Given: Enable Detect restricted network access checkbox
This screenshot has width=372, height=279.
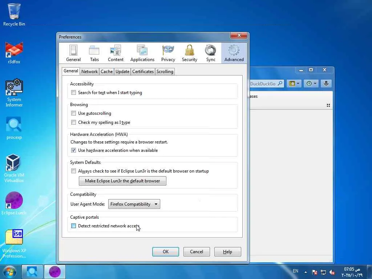Looking at the screenshot, I should click(73, 226).
